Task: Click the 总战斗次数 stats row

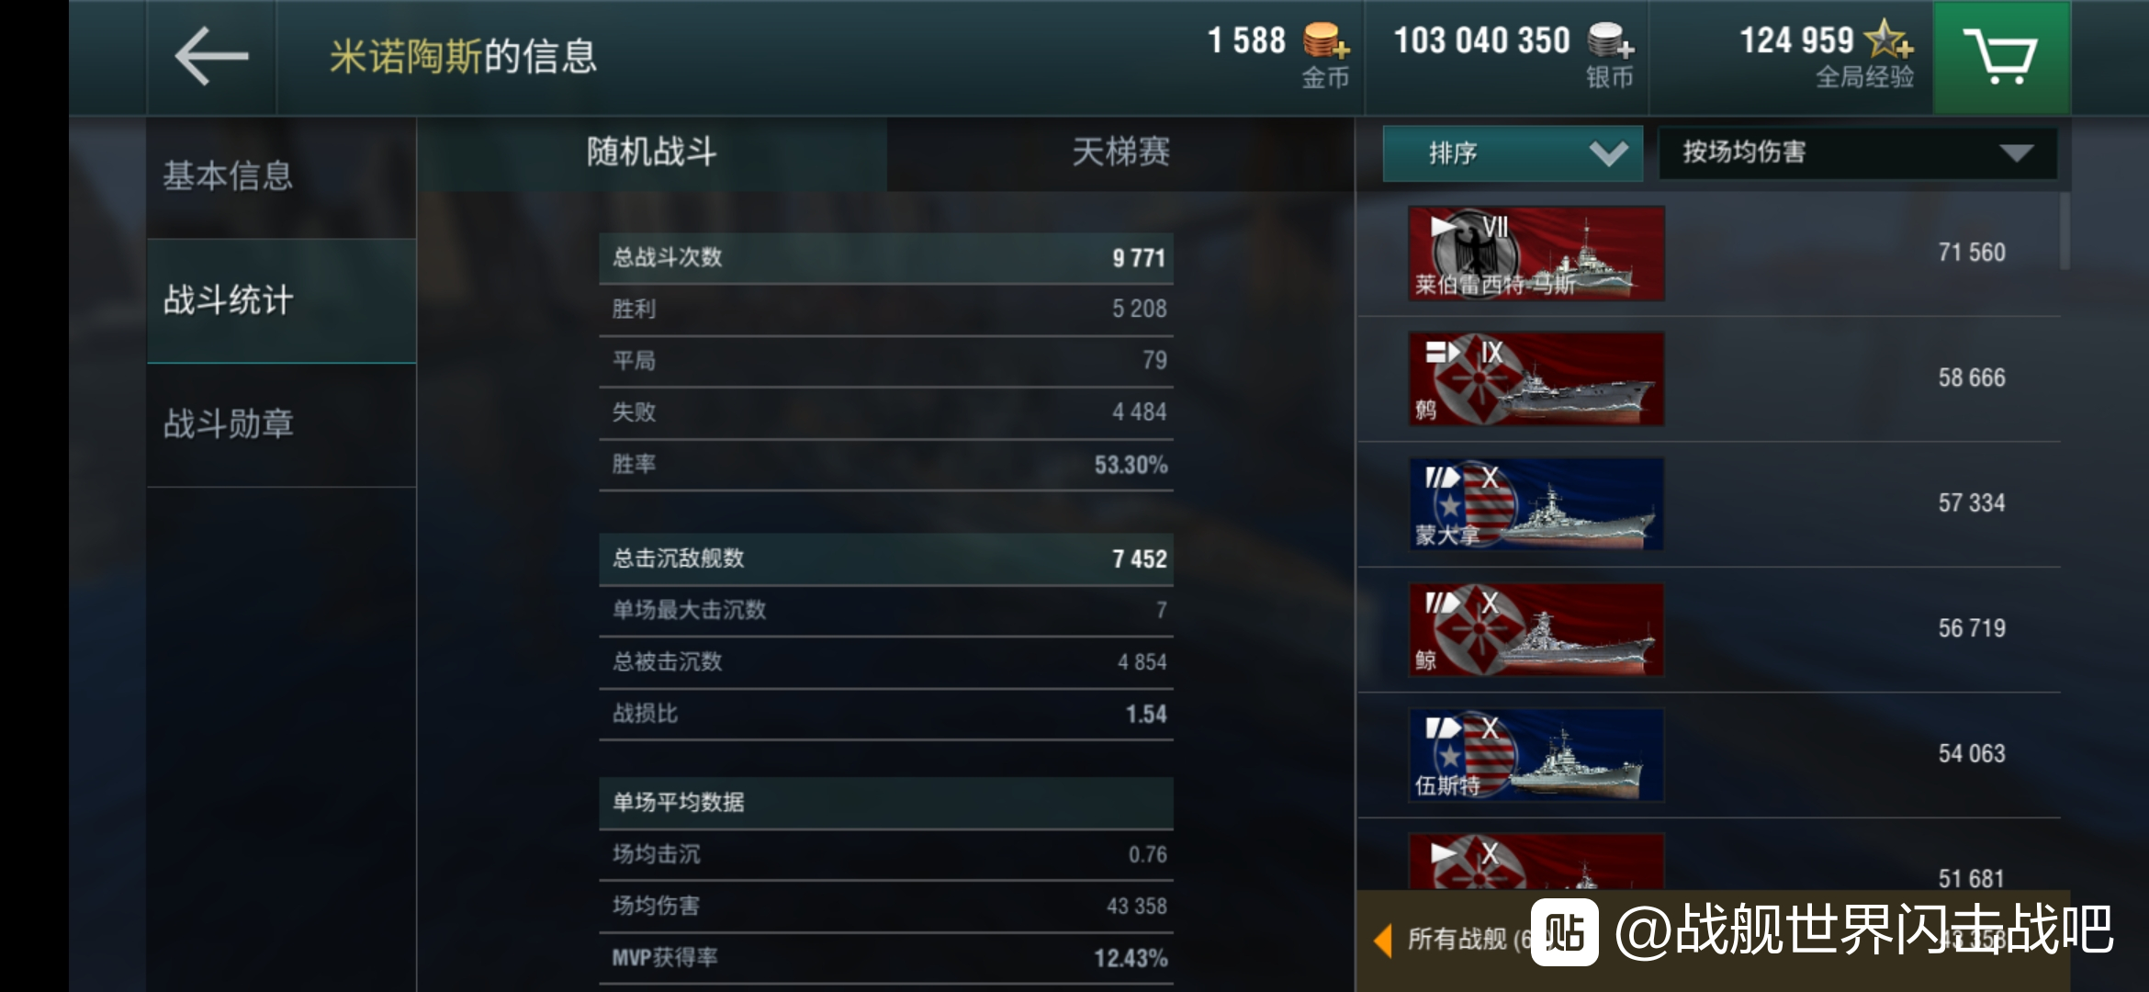Action: click(886, 258)
